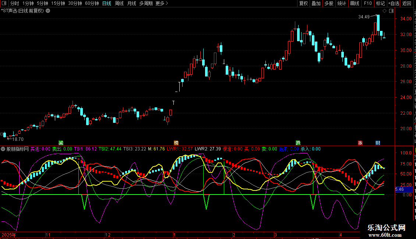Click the 卖出: 0.00 indicator value
416x239 pixels.
coord(62,149)
